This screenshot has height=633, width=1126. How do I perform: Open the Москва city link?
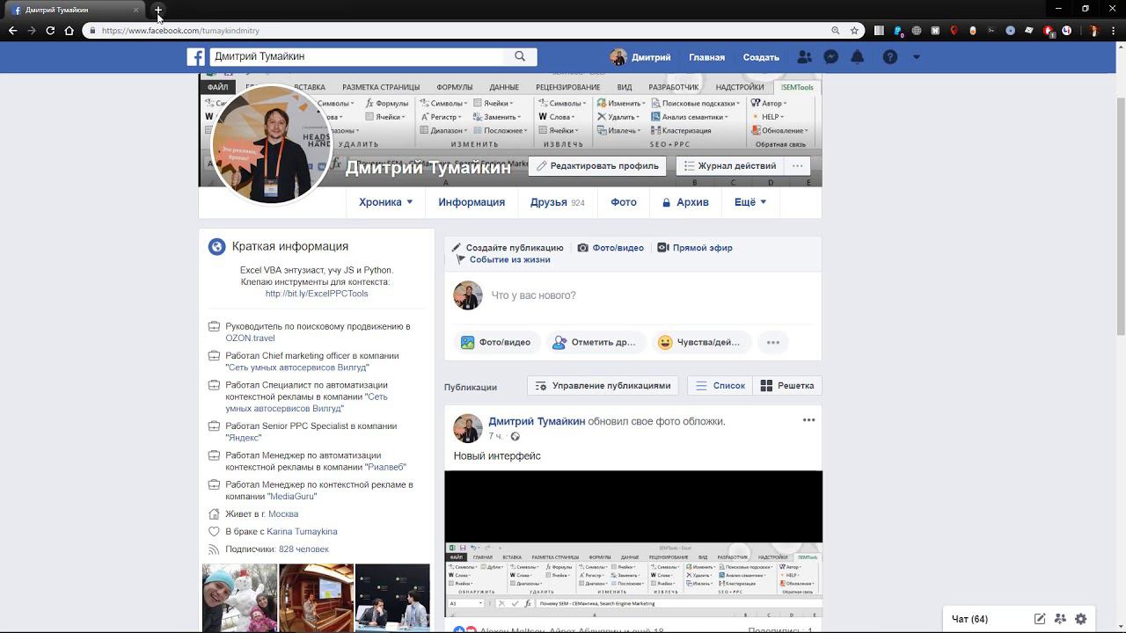pos(283,514)
